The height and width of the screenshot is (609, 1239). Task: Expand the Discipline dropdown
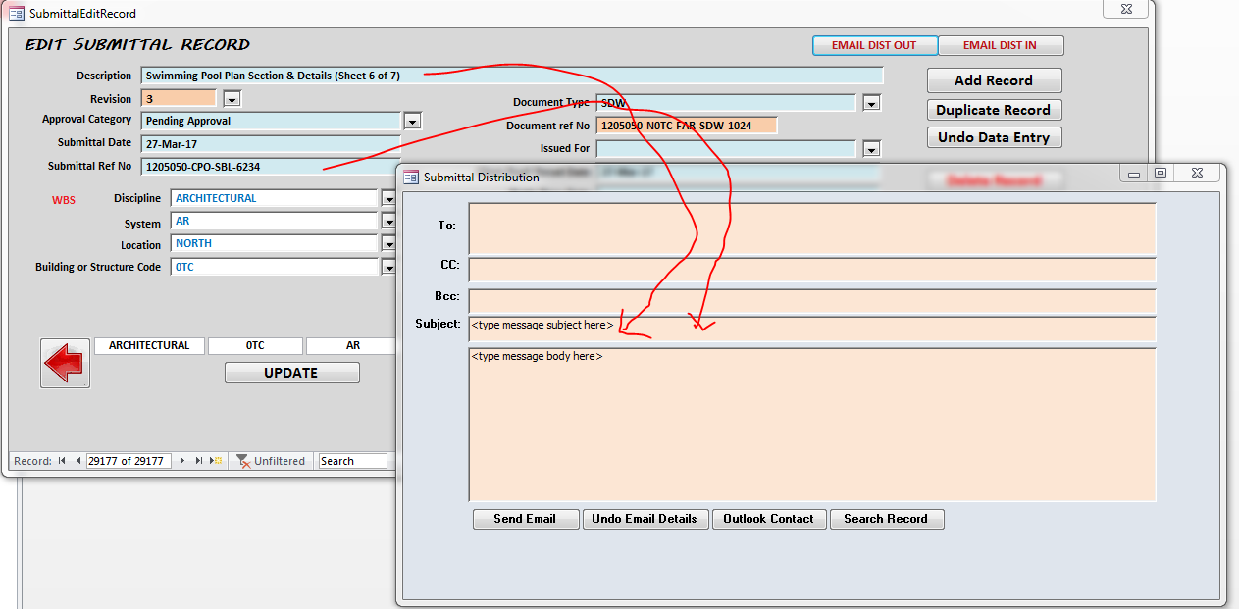point(388,198)
